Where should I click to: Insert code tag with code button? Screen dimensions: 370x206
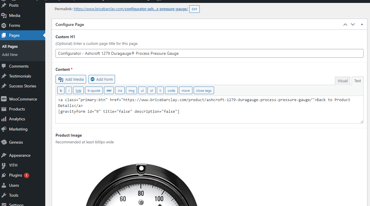(x=171, y=91)
